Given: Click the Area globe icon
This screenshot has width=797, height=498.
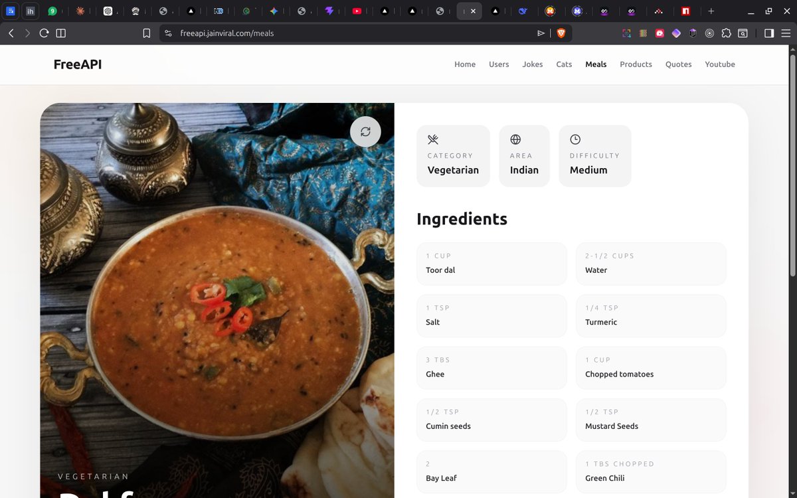Looking at the screenshot, I should click(515, 139).
